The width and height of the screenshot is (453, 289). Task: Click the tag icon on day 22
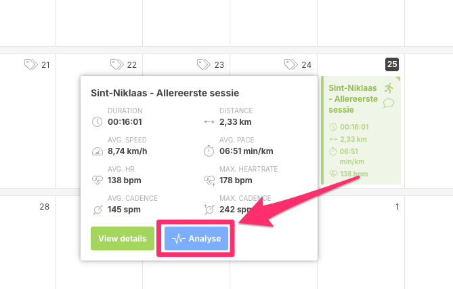[x=117, y=64]
